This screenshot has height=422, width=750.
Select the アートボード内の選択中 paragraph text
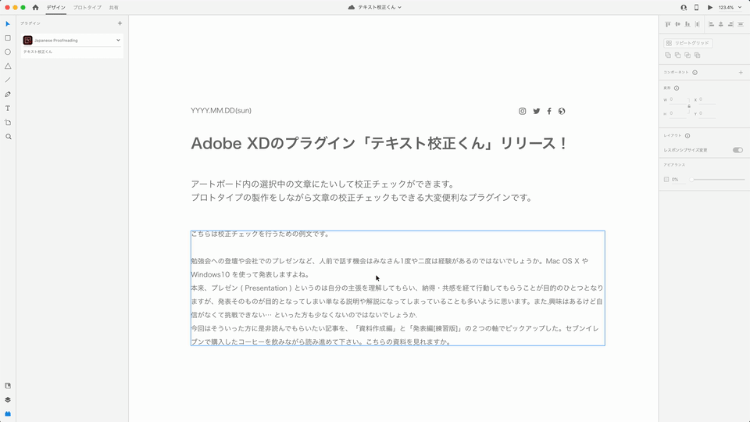(362, 191)
